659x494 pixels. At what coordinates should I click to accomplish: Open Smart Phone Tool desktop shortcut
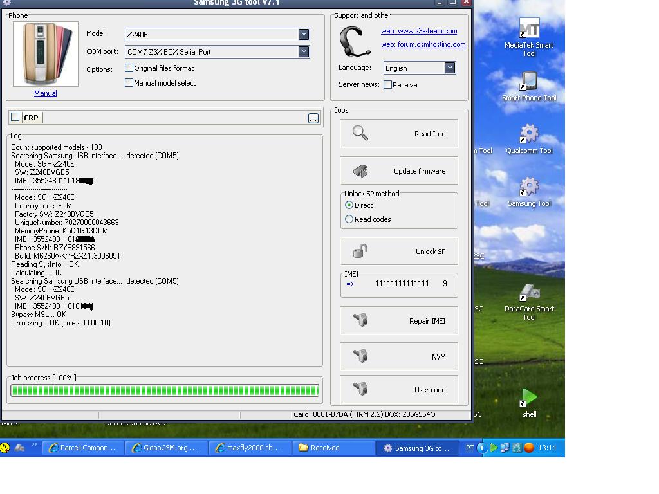(x=529, y=86)
